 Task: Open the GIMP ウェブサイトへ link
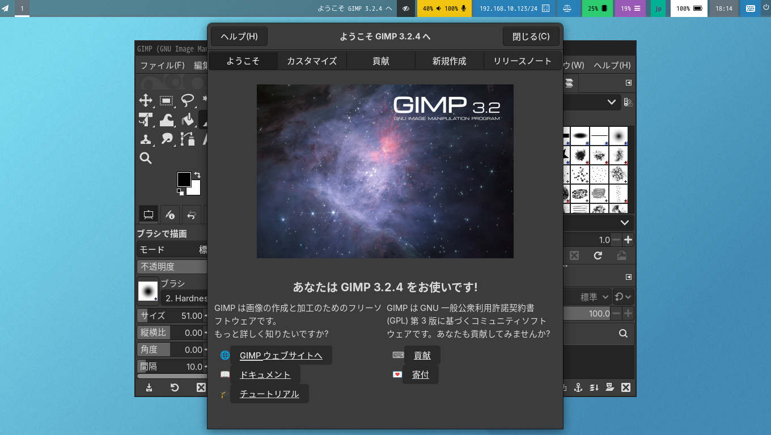(281, 356)
